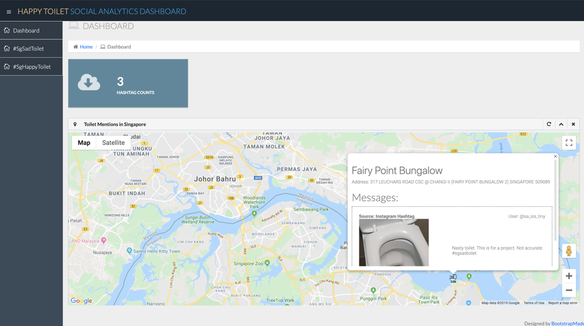Screen dimensions: 584x326
Task: Close the Fairy Point Bungalow info popup
Action: [555, 156]
